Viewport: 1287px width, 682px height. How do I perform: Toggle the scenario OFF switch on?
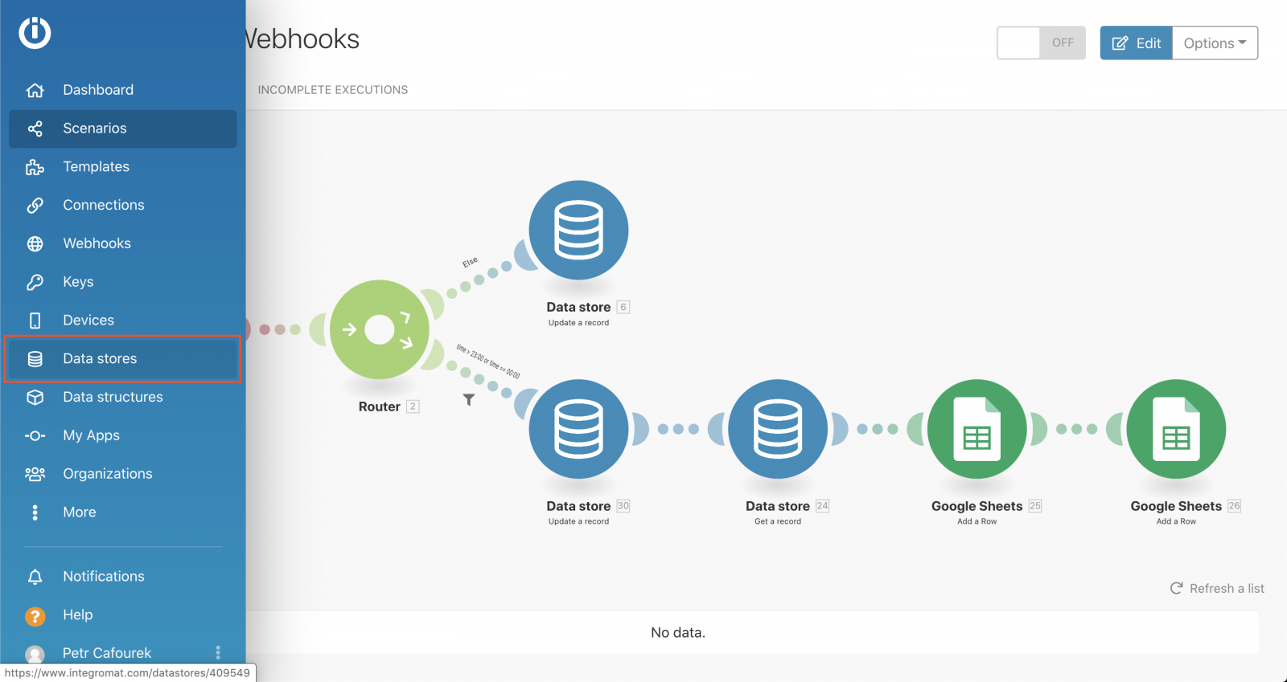1041,43
